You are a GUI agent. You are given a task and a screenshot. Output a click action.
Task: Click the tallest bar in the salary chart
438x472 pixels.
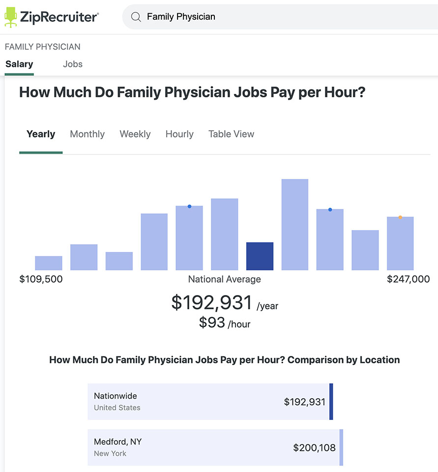(295, 225)
